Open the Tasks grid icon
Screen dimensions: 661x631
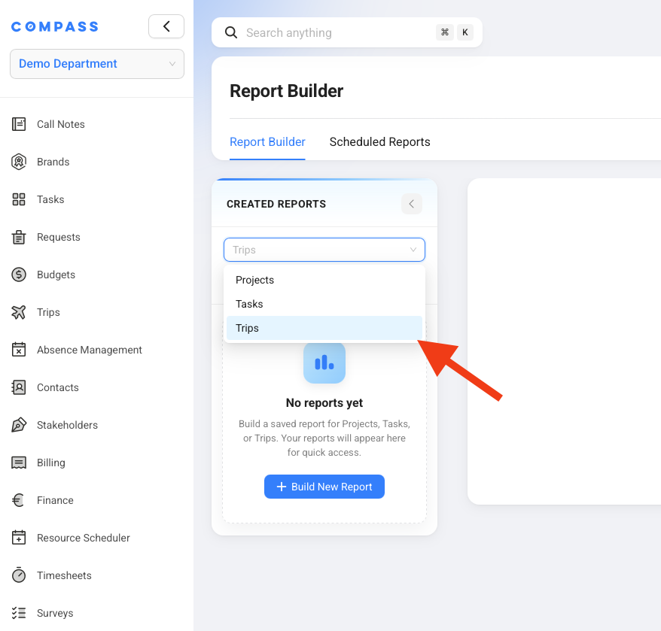click(19, 199)
